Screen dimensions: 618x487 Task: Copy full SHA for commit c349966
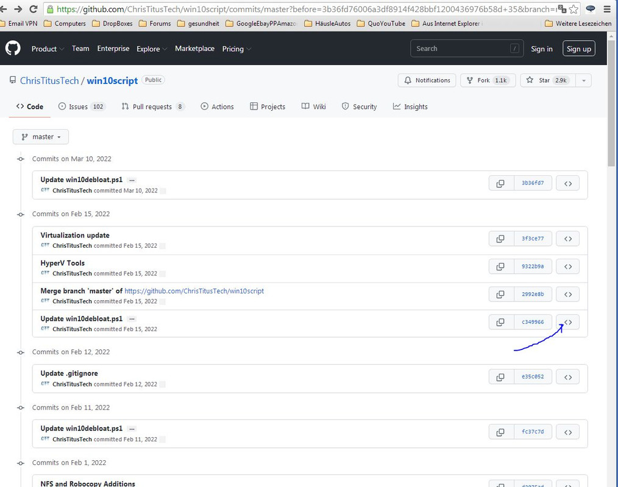pyautogui.click(x=501, y=323)
